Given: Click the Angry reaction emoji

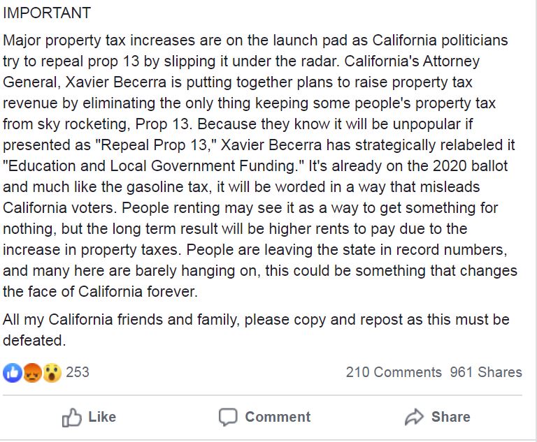Looking at the screenshot, I should pyautogui.click(x=32, y=372).
